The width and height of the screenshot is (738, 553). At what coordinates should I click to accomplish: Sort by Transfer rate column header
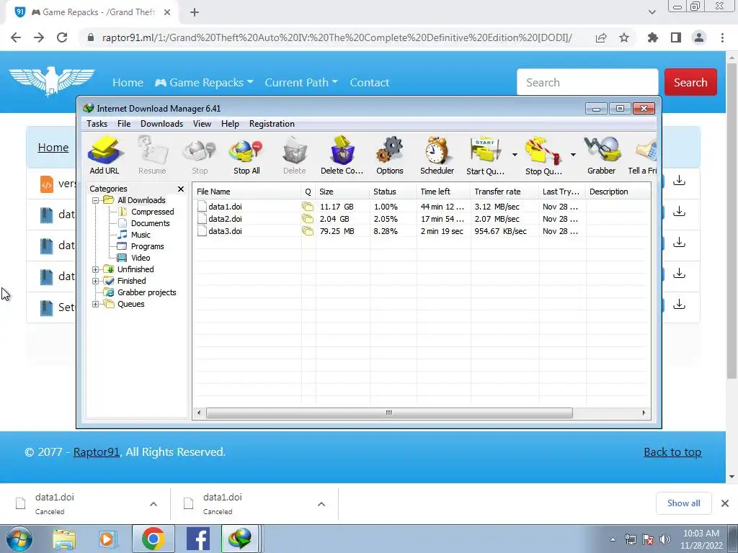(x=504, y=192)
